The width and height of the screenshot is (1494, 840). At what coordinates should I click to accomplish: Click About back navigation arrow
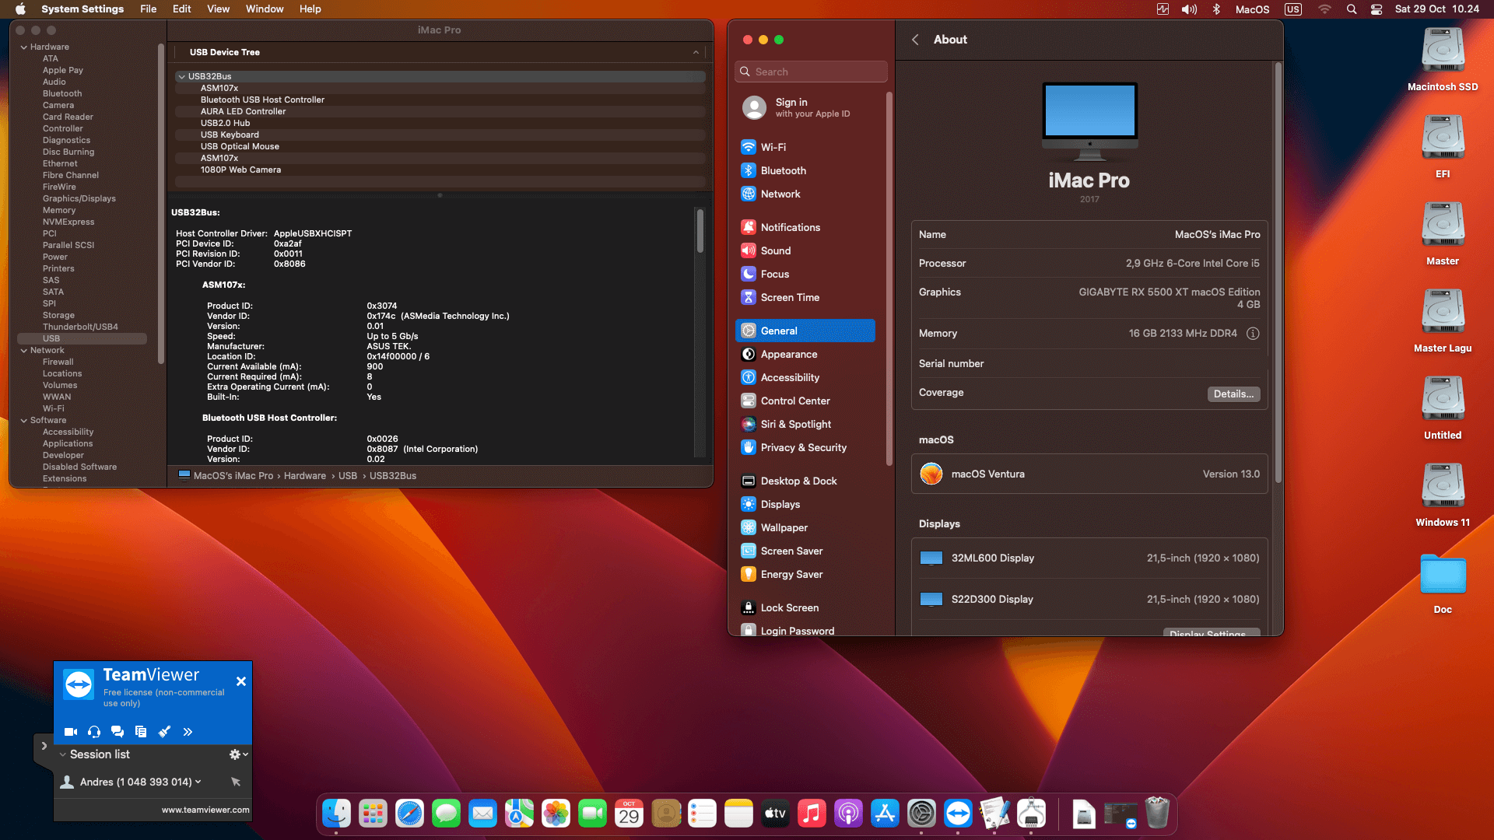click(x=915, y=40)
